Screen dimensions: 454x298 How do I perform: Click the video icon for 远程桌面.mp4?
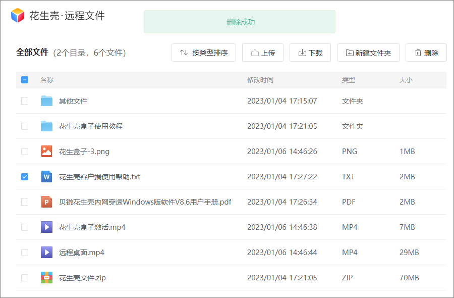(46, 252)
